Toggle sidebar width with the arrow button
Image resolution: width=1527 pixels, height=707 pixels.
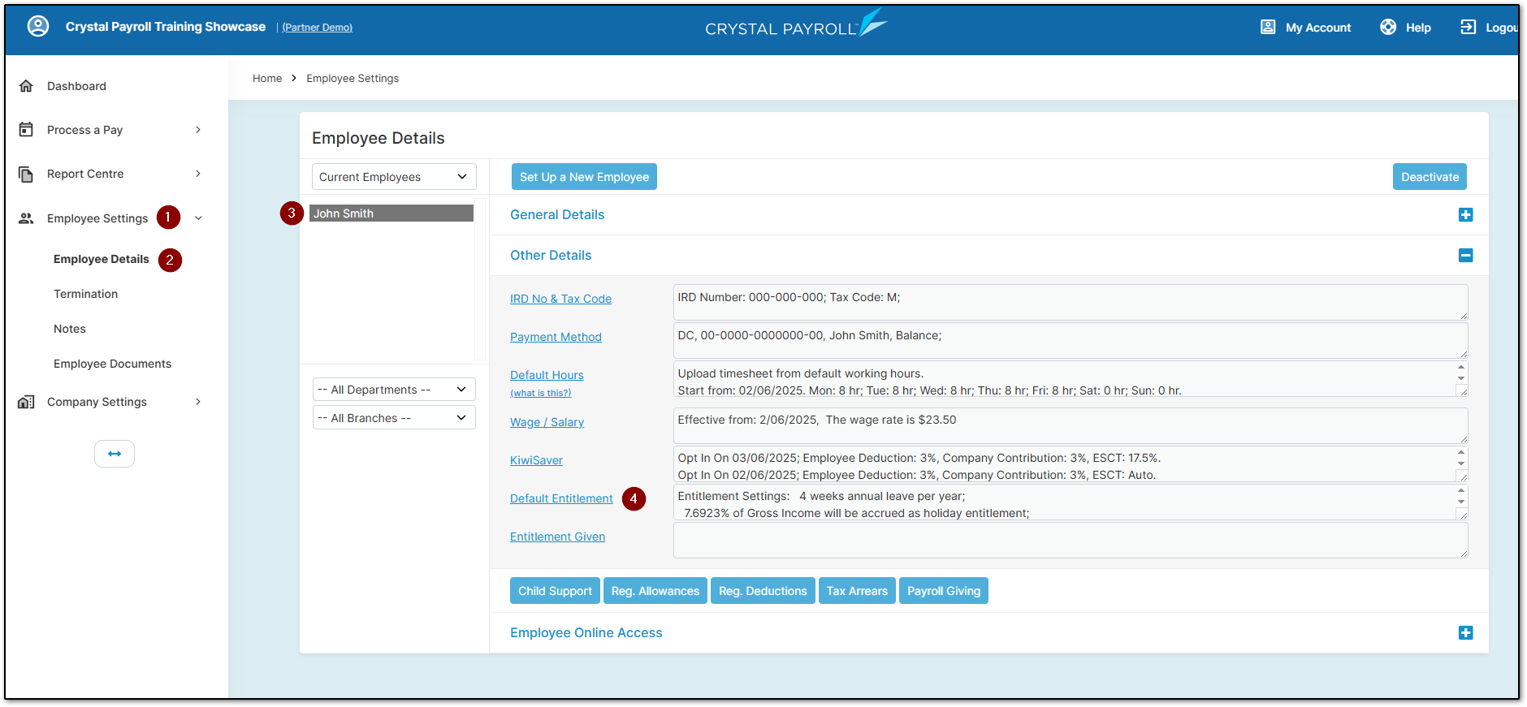tap(115, 454)
